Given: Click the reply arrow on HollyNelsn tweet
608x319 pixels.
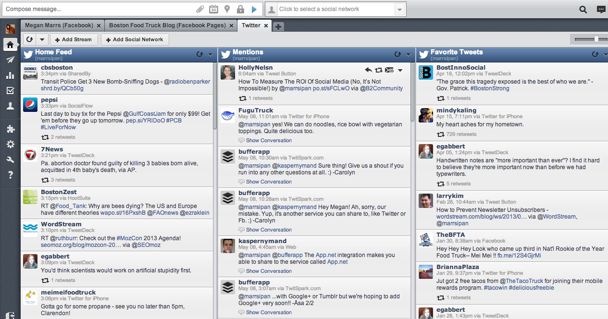Looking at the screenshot, I should point(369,70).
